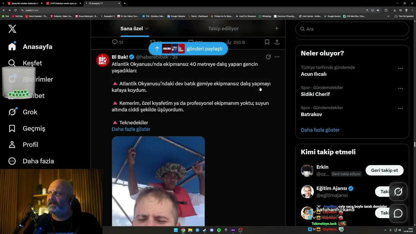Open Eğitim Ajansı profile name
Viewport: 416px width, 234px height.
click(x=332, y=188)
